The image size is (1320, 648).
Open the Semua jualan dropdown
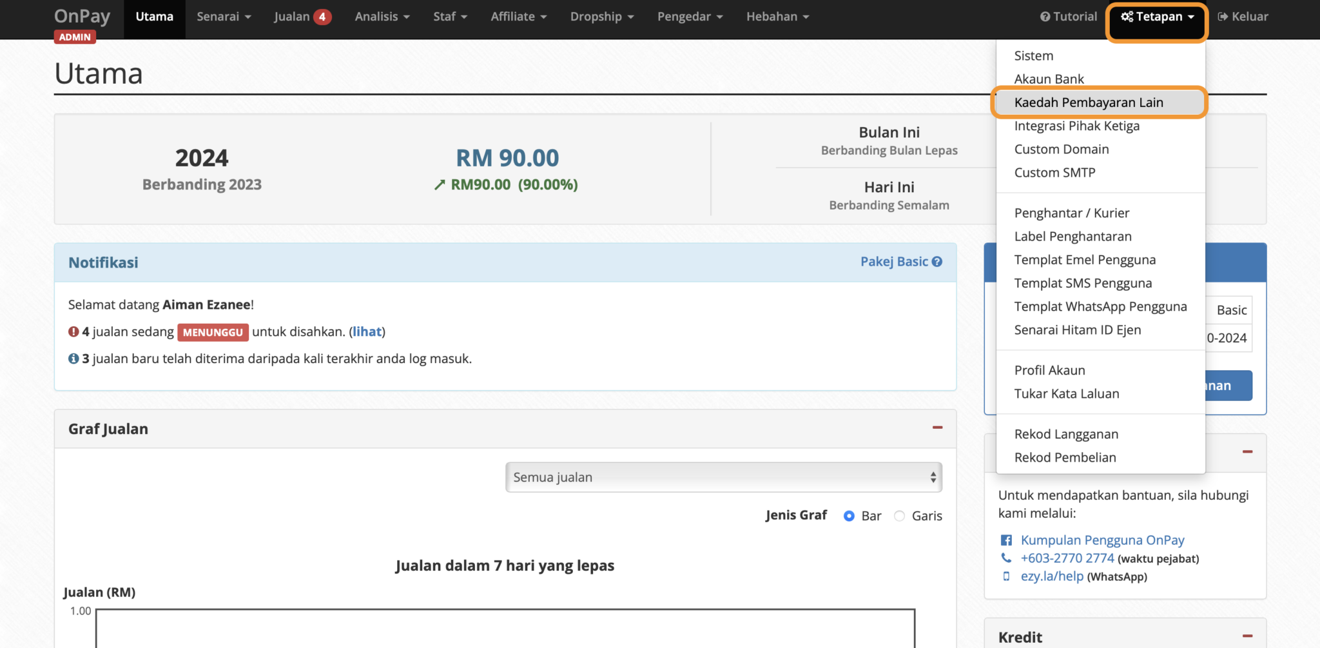(x=723, y=477)
